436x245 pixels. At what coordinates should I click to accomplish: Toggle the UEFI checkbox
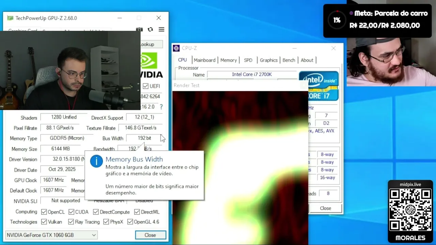click(x=145, y=86)
